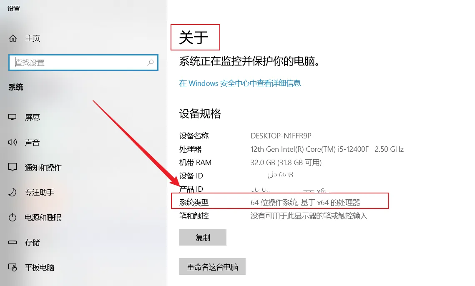
Task: Click the 存储 drive icon
Action: pyautogui.click(x=13, y=242)
